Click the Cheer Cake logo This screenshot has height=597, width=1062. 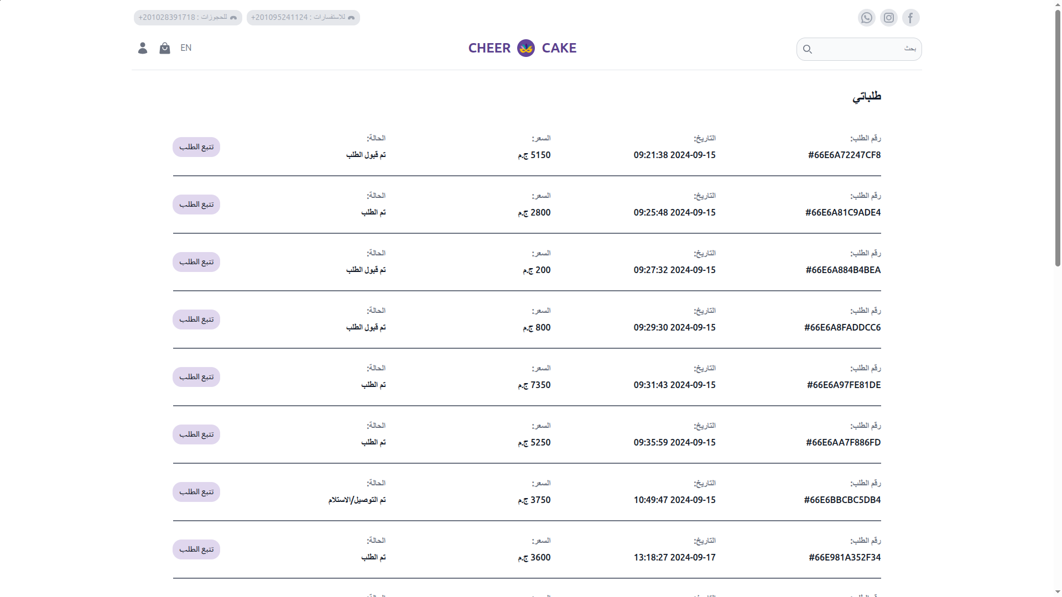[523, 48]
